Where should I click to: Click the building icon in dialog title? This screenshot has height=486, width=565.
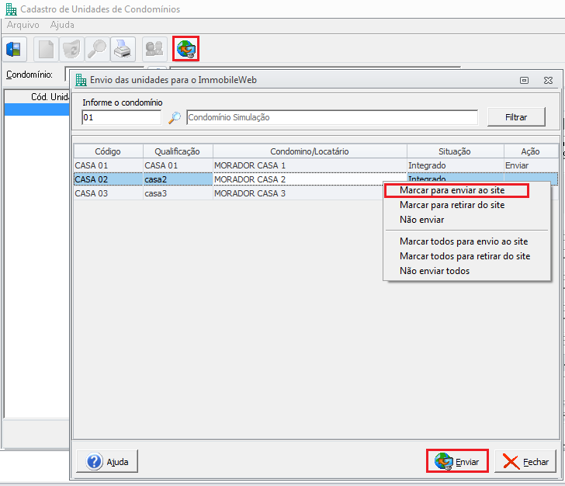(81, 80)
